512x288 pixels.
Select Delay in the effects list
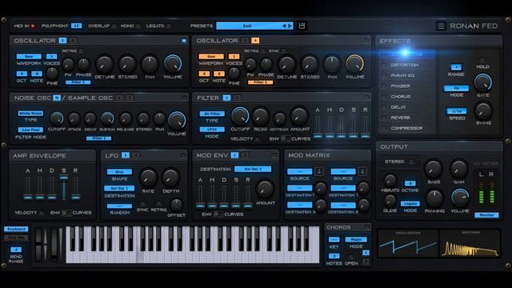(x=398, y=107)
